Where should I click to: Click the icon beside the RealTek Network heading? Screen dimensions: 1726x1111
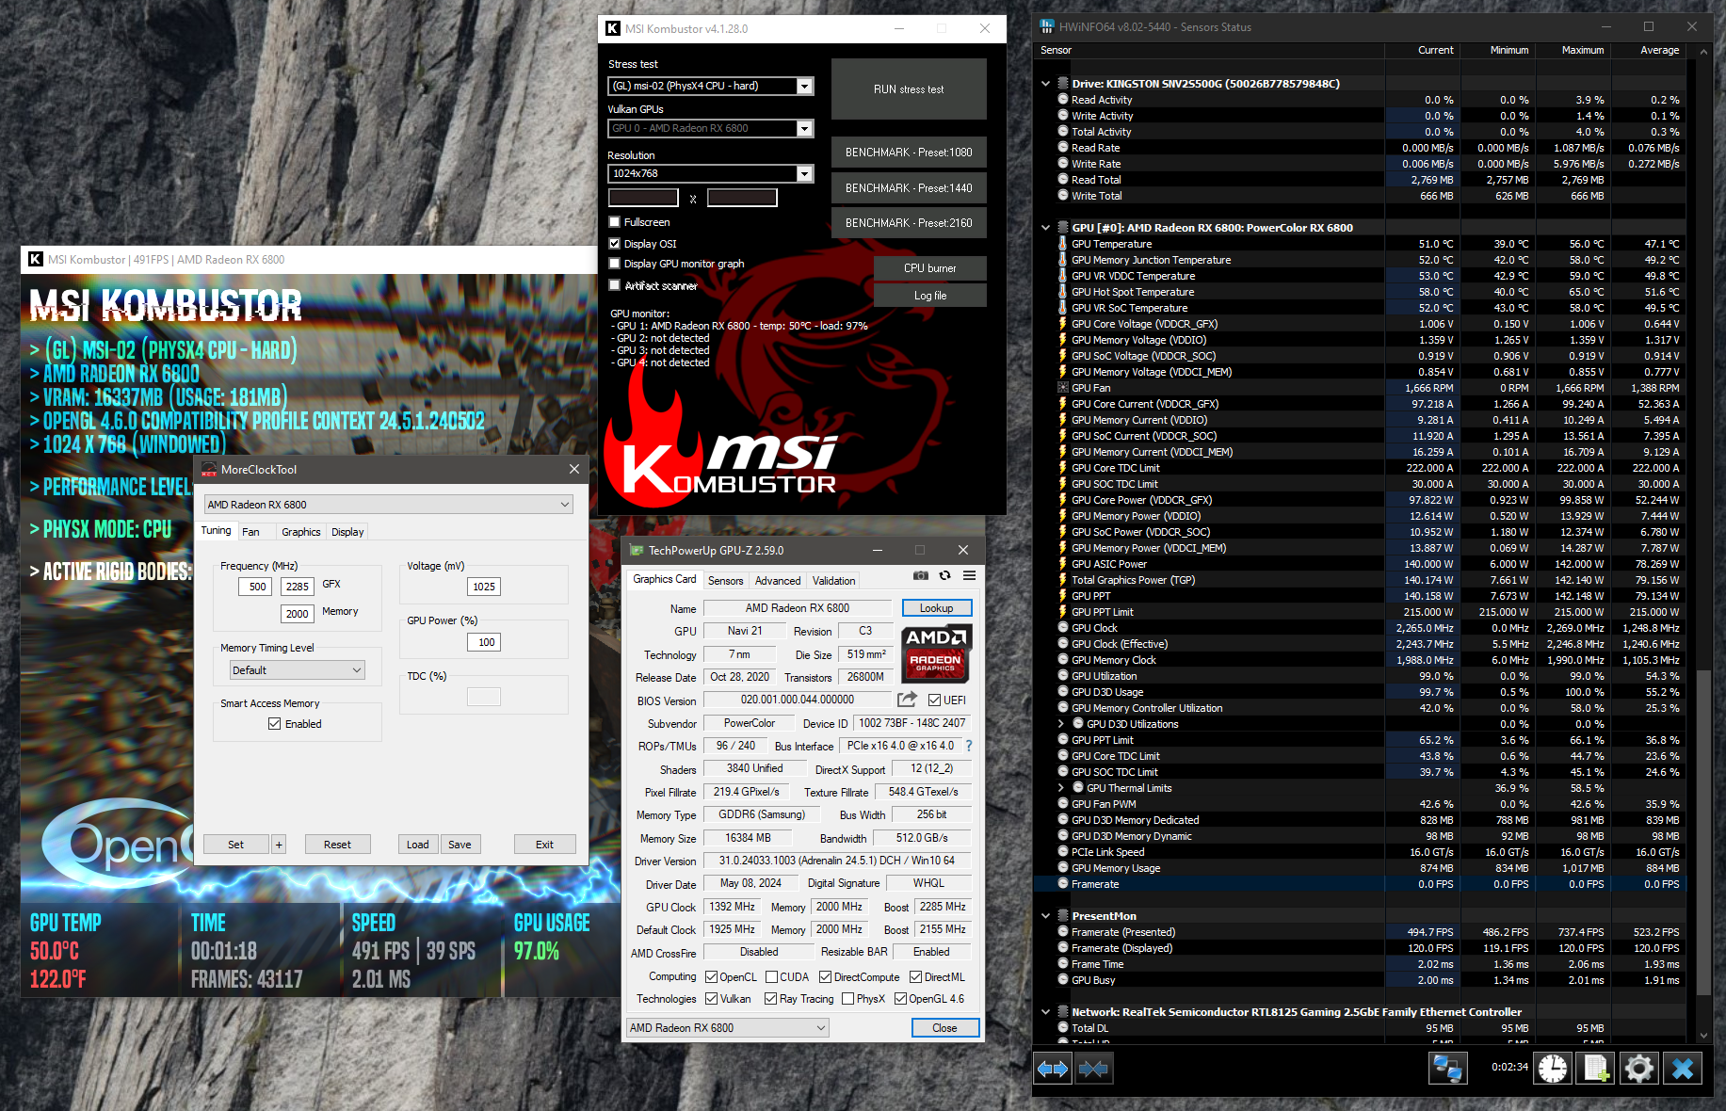point(1063,1012)
